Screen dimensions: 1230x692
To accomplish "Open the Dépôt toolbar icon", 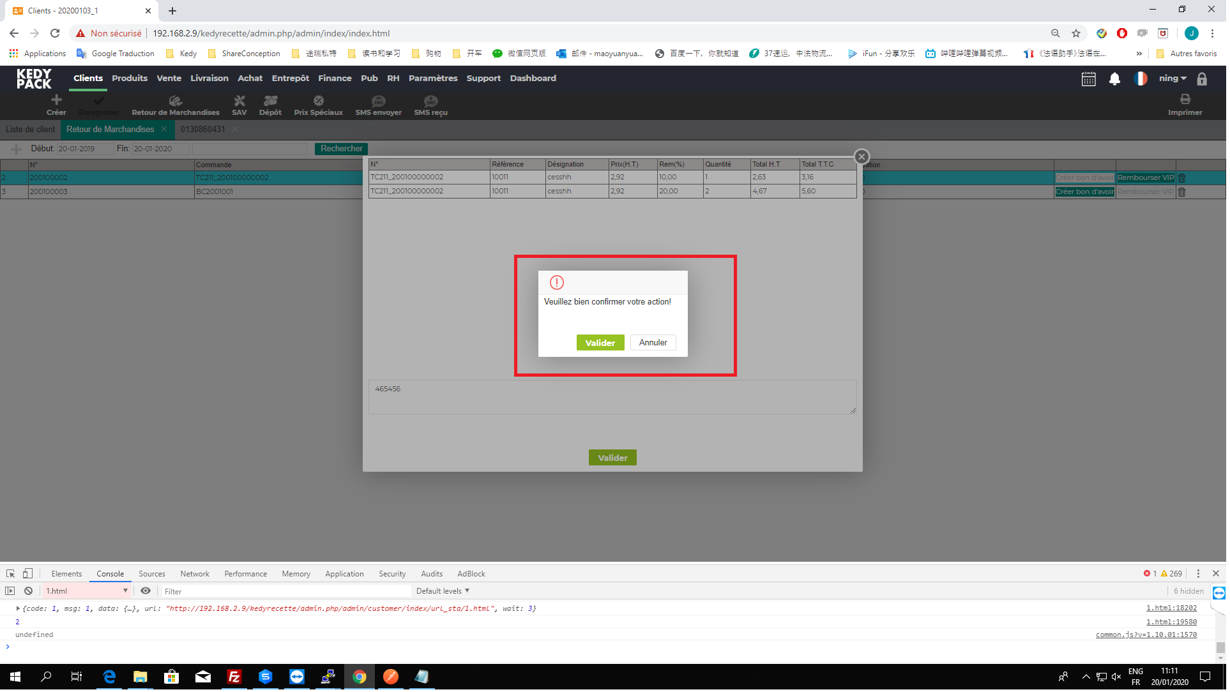I will click(271, 101).
